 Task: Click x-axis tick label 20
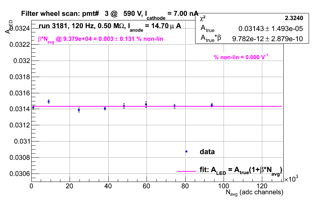(x=69, y=186)
